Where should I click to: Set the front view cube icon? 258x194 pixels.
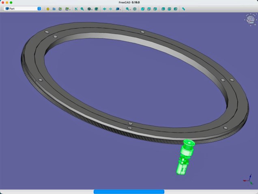[143, 9]
